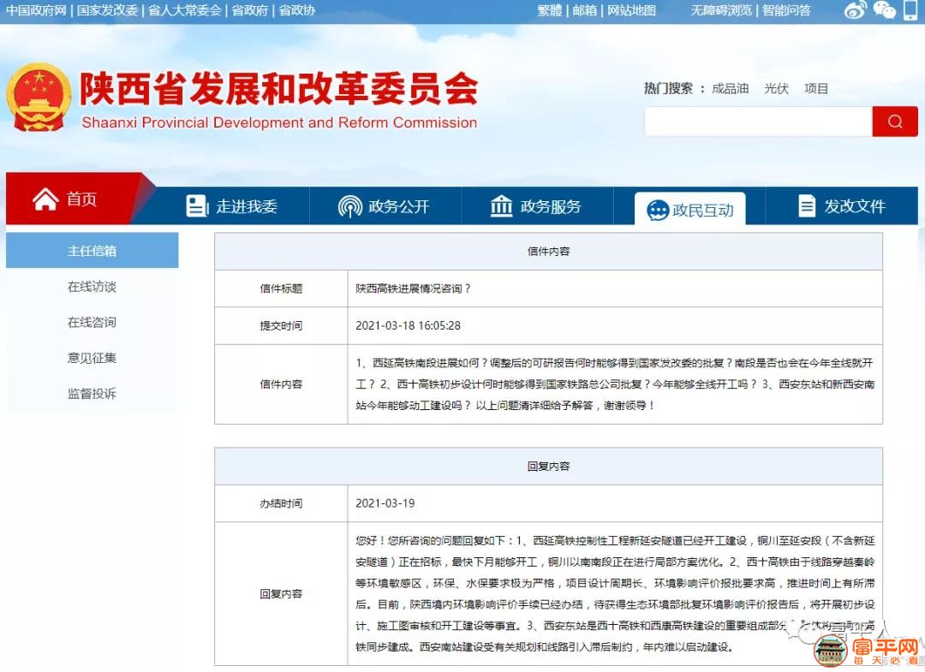This screenshot has height=672, width=925.
Task: Click completion date 2021-03-19
Action: click(x=385, y=503)
